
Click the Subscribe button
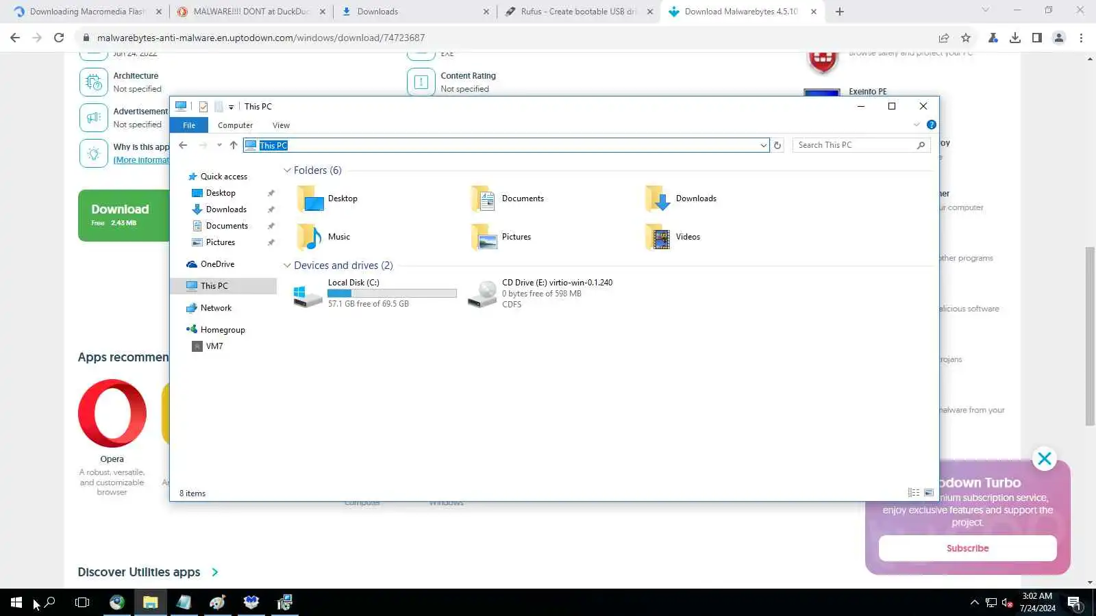pos(967,548)
